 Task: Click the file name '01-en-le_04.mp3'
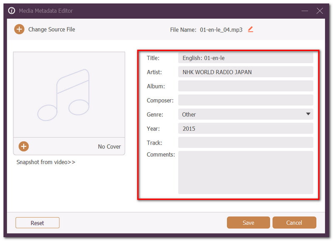pos(221,30)
